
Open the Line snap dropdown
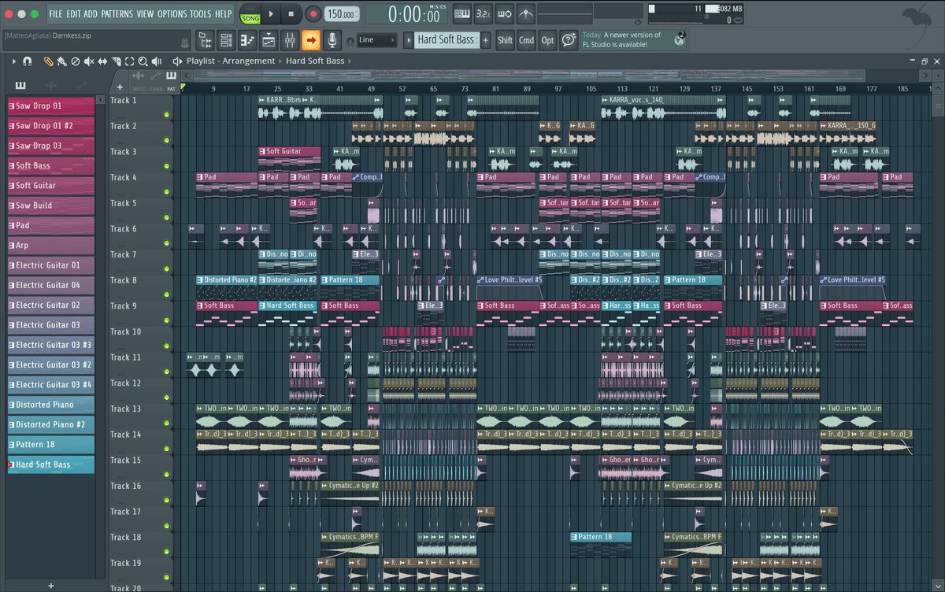pyautogui.click(x=376, y=40)
